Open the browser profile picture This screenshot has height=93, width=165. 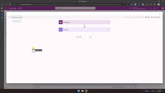click(x=159, y=4)
